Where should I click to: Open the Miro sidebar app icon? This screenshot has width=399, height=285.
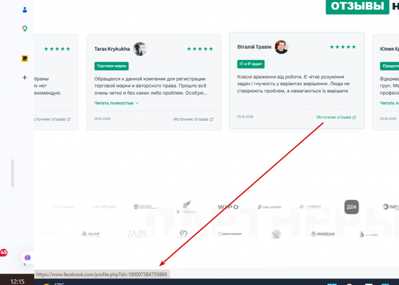(24, 58)
